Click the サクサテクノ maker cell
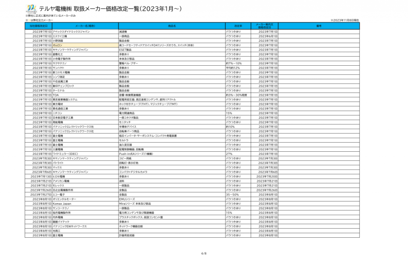The height and width of the screenshot is (266, 408). [x=85, y=63]
